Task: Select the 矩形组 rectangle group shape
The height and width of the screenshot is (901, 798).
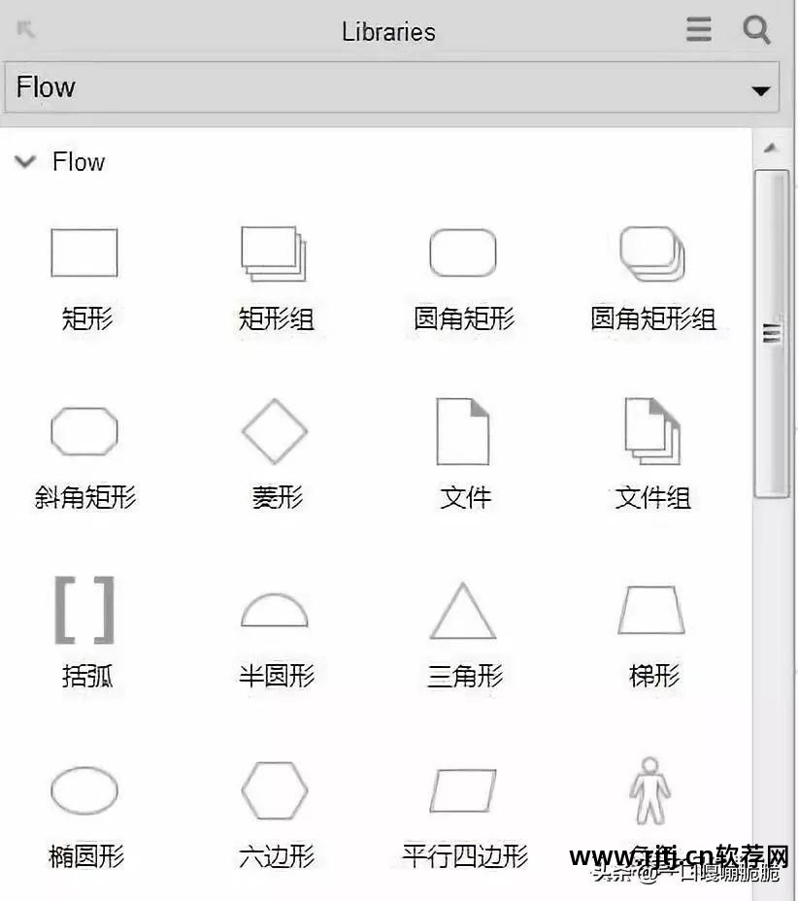Action: pos(274,253)
